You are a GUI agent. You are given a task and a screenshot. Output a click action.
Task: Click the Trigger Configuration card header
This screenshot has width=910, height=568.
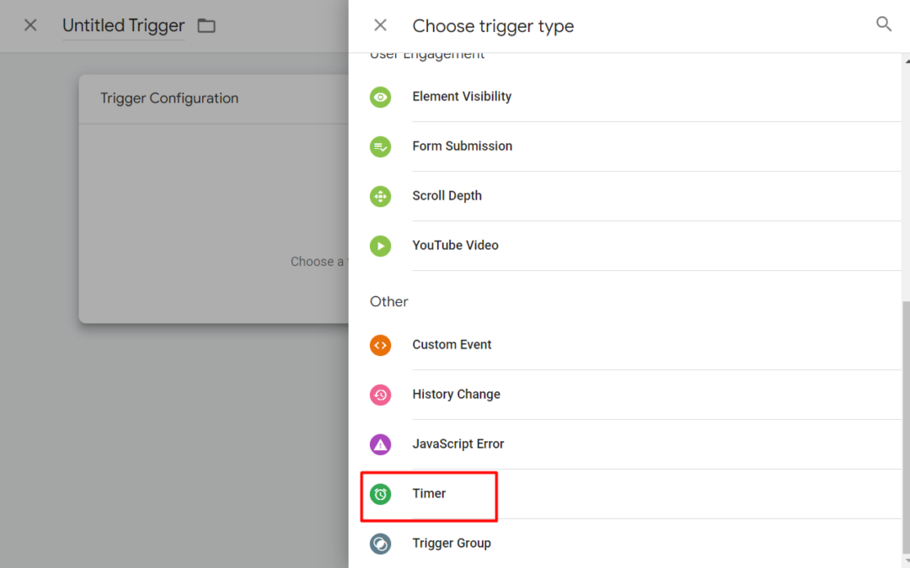(x=169, y=98)
